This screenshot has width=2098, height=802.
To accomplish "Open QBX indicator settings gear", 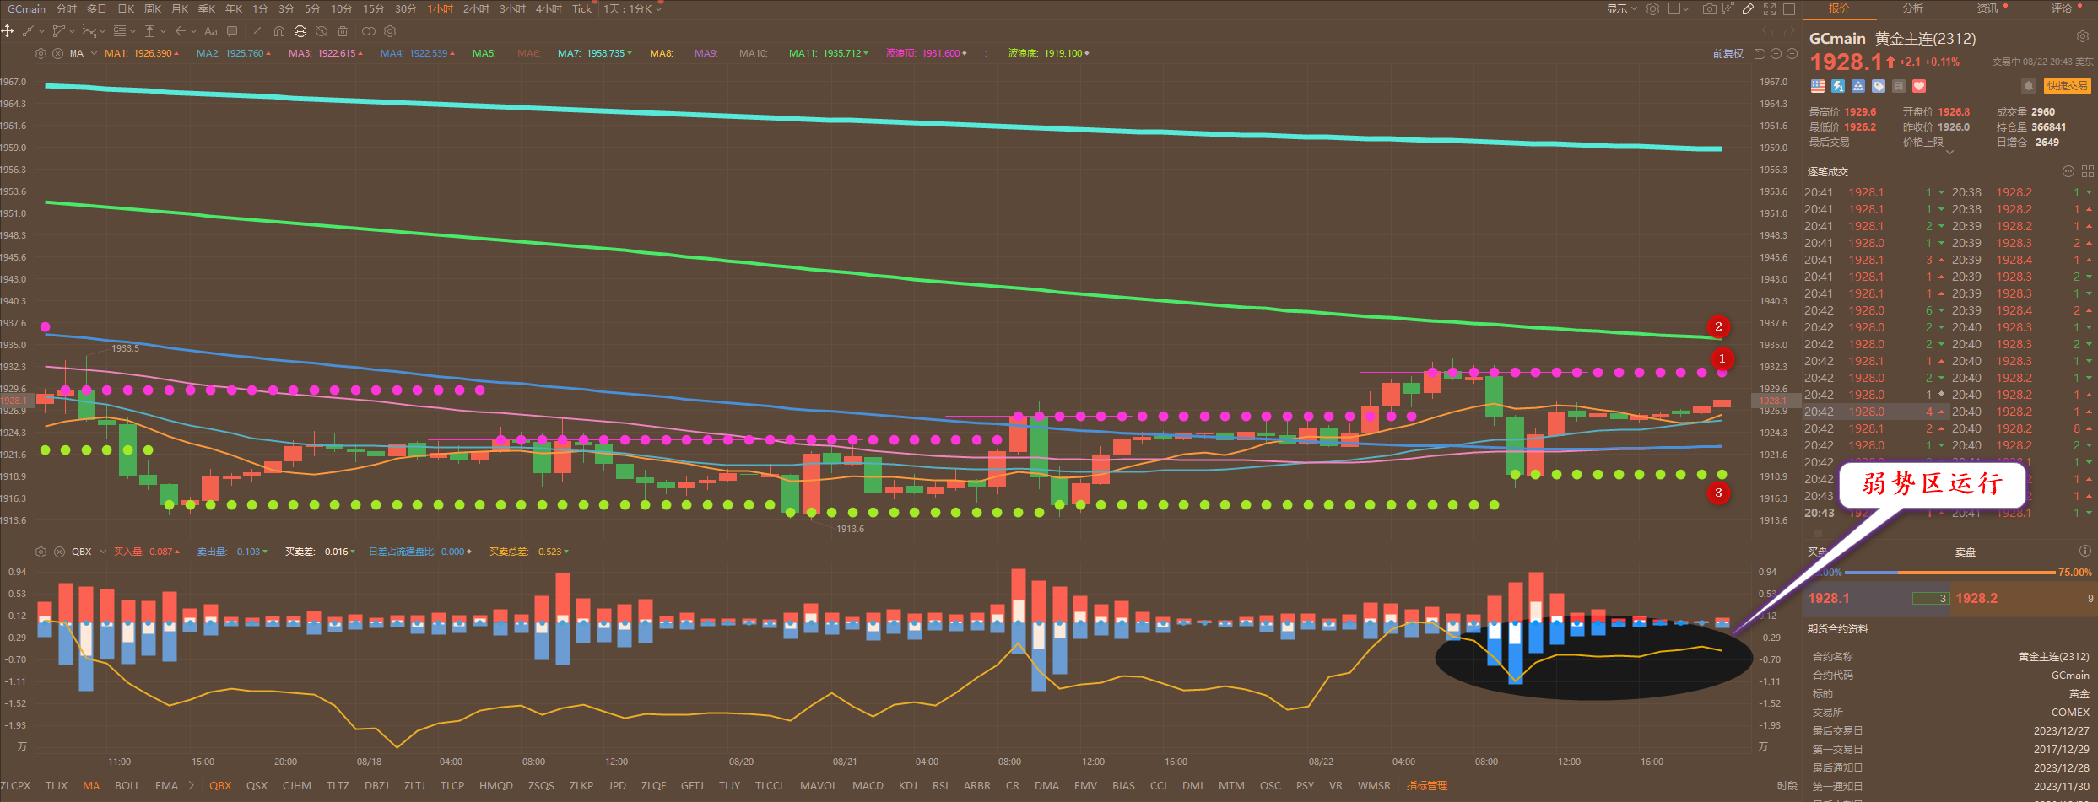I will [41, 552].
